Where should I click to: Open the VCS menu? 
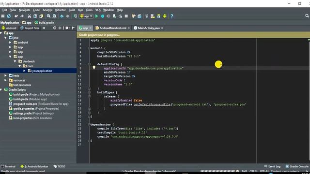98,10
